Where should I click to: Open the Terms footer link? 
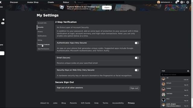(105, 103)
